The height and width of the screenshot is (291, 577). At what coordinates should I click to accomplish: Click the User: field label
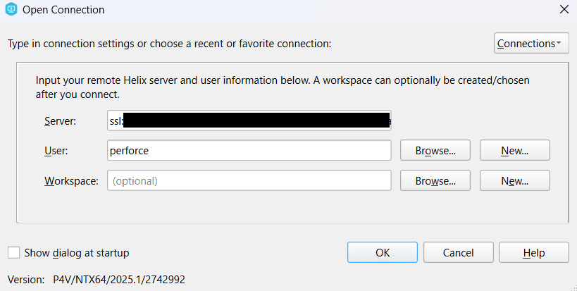(x=56, y=151)
